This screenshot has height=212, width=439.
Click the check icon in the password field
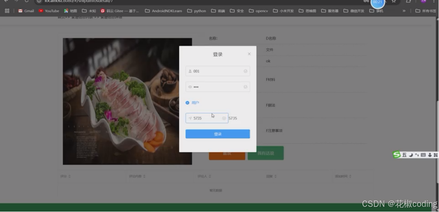pyautogui.click(x=246, y=87)
